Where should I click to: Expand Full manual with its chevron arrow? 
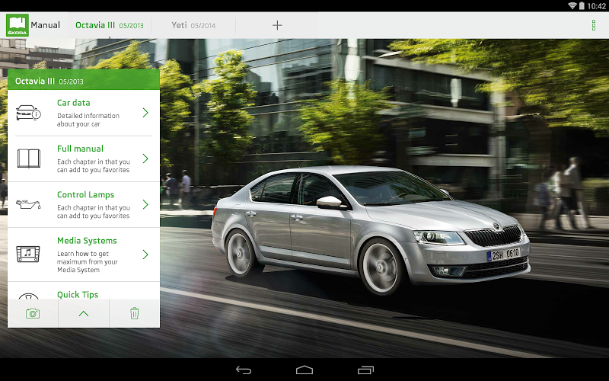(145, 158)
